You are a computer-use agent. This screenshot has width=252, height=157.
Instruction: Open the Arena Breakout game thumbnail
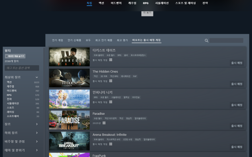click(69, 141)
